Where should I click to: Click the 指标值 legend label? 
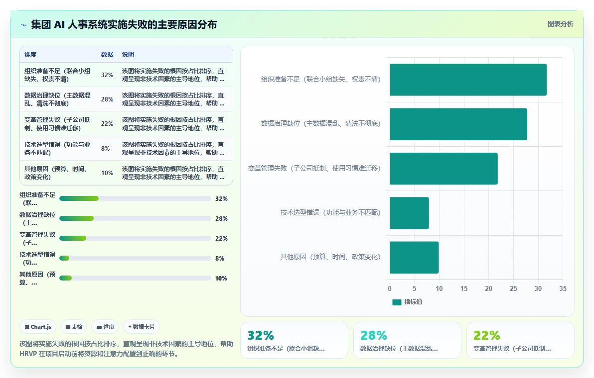[413, 302]
